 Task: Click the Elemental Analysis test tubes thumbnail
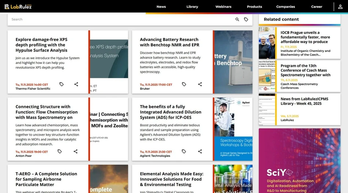point(233,179)
